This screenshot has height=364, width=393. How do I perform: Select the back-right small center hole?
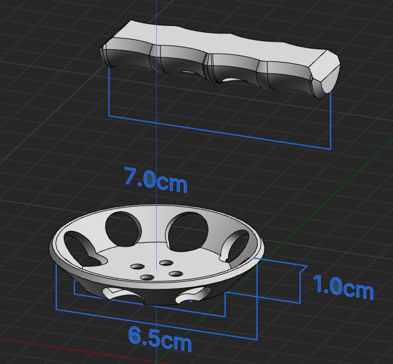(x=166, y=263)
